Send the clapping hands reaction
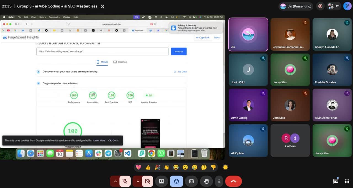Image resolution: width=353 pixels, height=188 pixels. coord(167,167)
